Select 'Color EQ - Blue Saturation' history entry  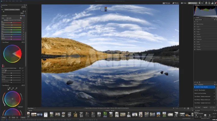pyautogui.click(x=205, y=90)
